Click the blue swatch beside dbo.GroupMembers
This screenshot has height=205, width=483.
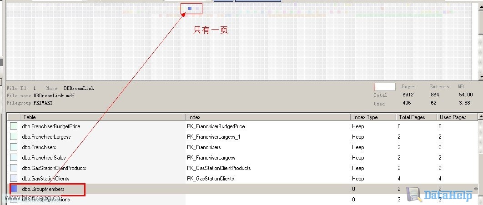14,189
